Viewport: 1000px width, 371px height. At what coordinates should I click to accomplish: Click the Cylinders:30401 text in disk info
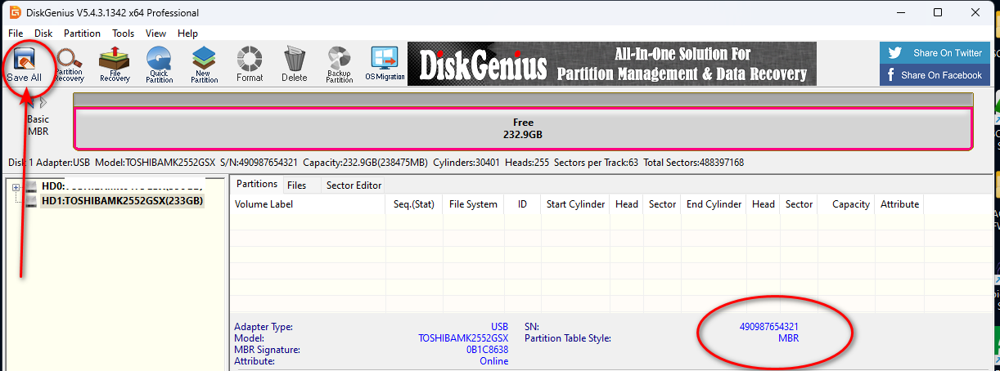click(x=465, y=163)
